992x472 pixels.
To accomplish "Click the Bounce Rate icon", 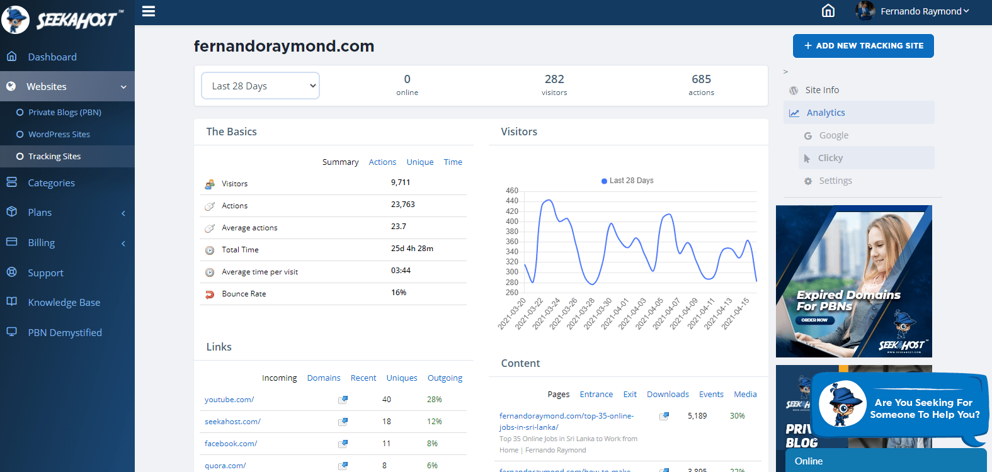I will [x=210, y=294].
